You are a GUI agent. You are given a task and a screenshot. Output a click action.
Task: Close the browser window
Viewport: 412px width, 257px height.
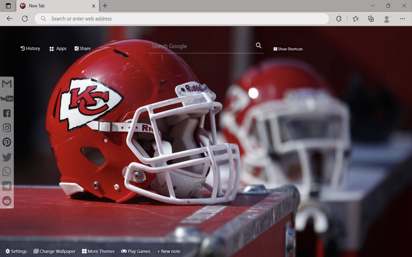[404, 6]
